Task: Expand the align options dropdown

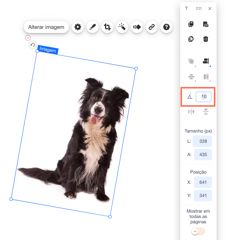Action: click(206, 61)
